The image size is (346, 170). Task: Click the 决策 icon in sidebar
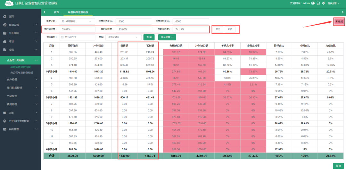pyautogui.click(x=5, y=113)
